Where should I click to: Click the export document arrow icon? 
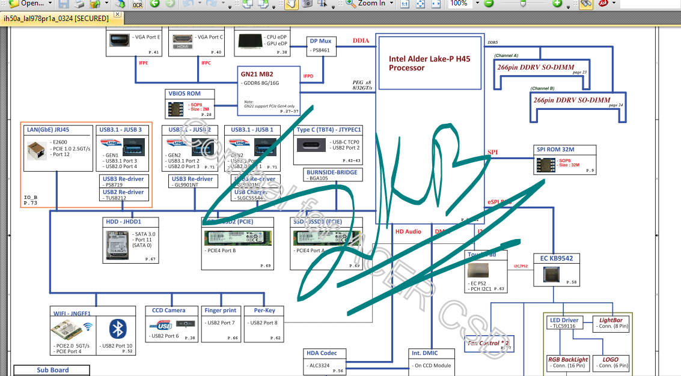pos(120,4)
